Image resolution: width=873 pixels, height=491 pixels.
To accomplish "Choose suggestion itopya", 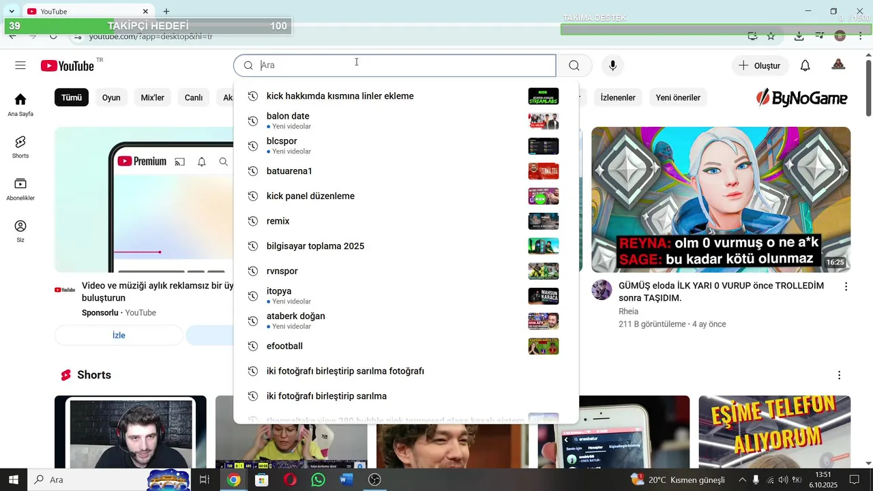I will pos(406,296).
